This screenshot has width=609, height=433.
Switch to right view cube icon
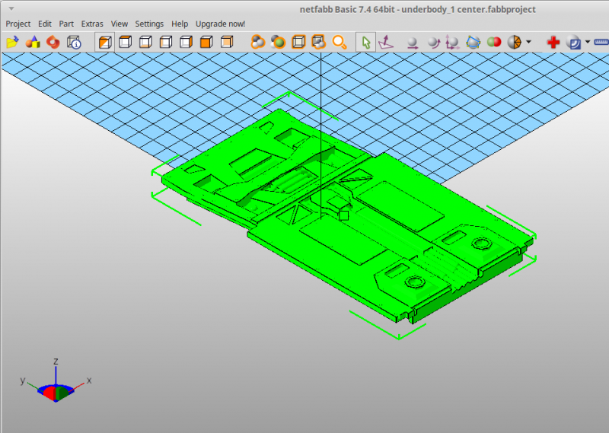click(186, 42)
